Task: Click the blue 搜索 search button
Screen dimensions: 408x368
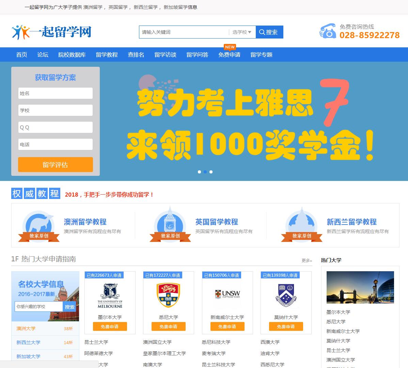Action: click(x=269, y=32)
